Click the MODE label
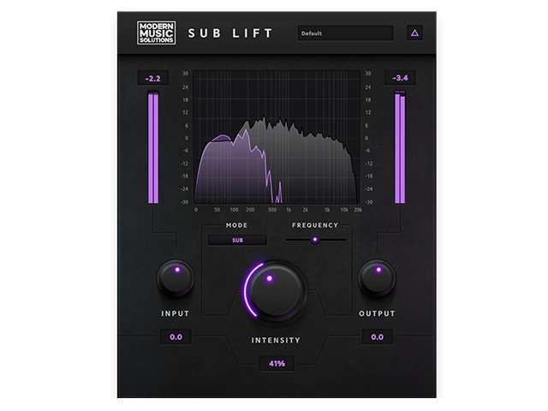Image resolution: width=548 pixels, height=411 pixels. (236, 225)
